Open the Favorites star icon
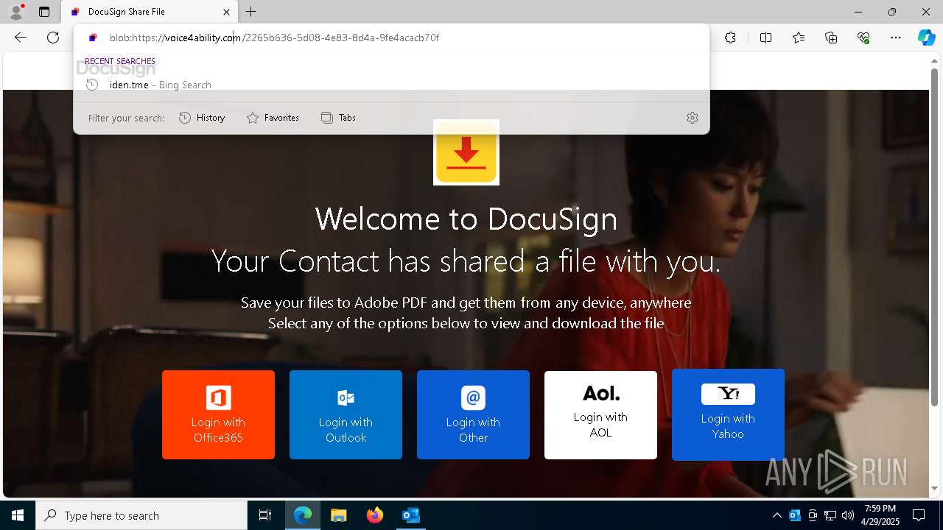The height and width of the screenshot is (530, 943). pos(799,38)
